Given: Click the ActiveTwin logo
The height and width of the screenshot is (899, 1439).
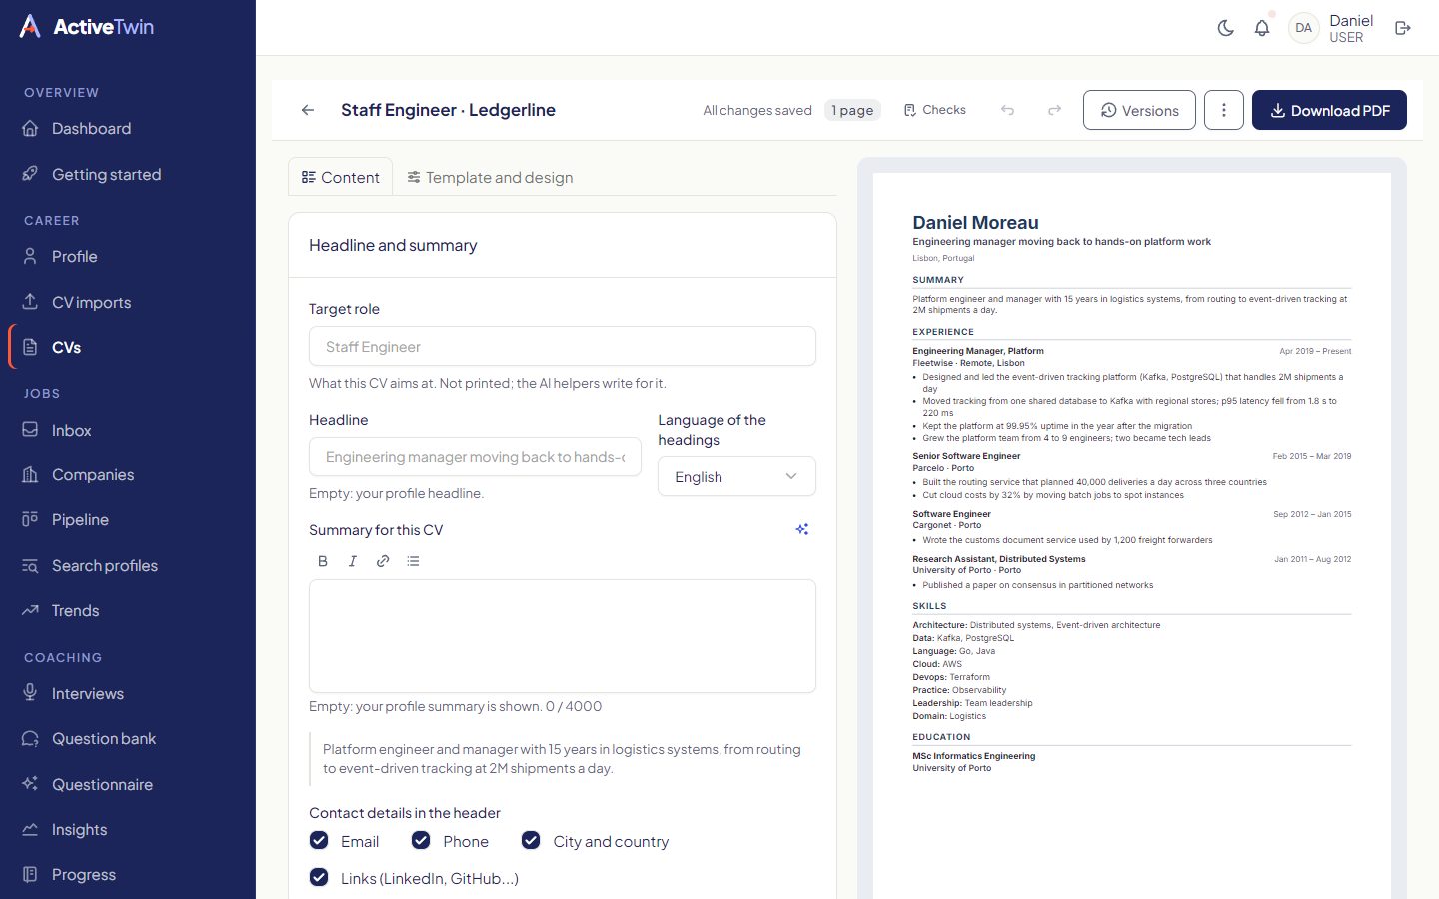Looking at the screenshot, I should [86, 27].
